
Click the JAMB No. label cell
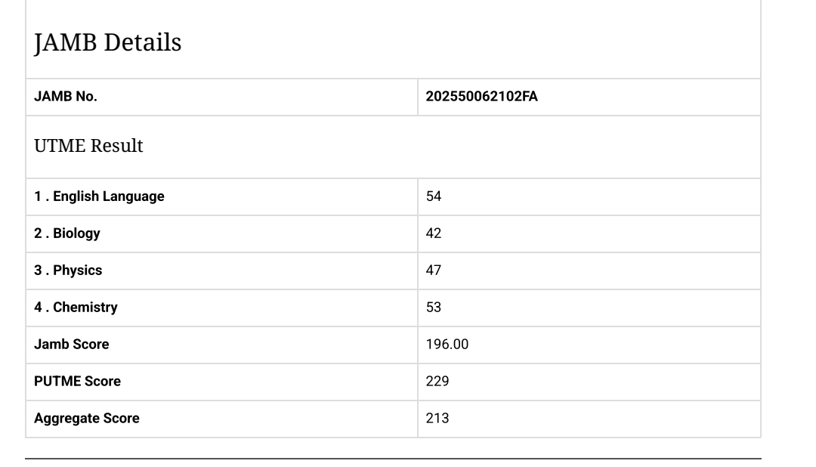tap(66, 97)
